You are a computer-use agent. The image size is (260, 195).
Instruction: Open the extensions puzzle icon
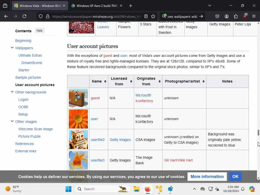236,16
